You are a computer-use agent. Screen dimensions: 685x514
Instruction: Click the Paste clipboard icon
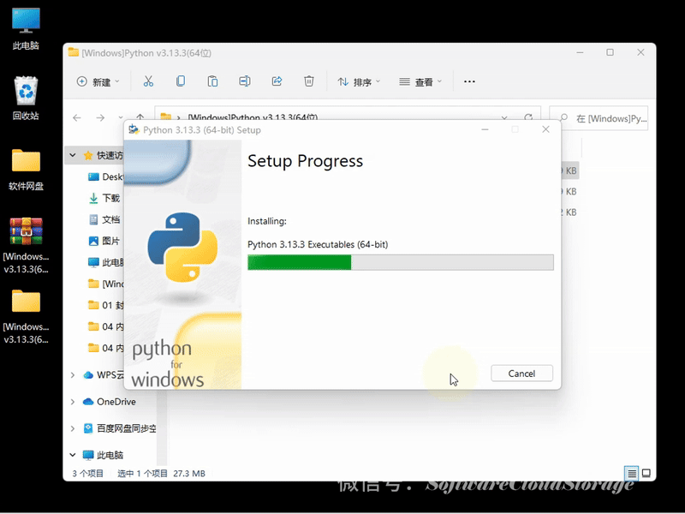(212, 81)
